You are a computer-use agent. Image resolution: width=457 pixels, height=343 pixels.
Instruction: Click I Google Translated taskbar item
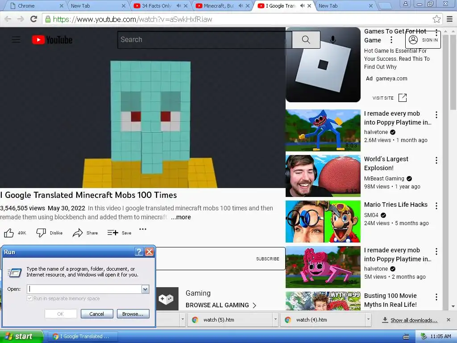[82, 337]
